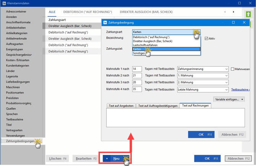Maximize the Zahlungsbedingung dialog window
Image resolution: width=256 pixels, height=166 pixels.
[233, 23]
